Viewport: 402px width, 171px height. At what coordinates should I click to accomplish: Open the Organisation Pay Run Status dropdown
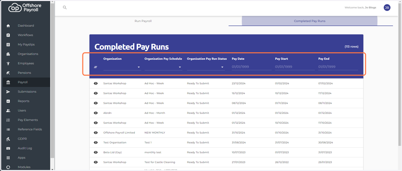tap(206, 67)
